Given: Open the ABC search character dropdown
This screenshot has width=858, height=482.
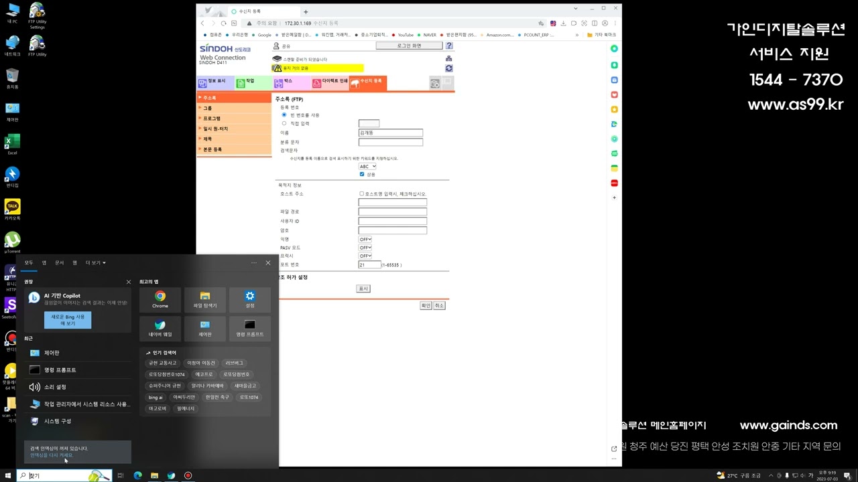Looking at the screenshot, I should pos(367,166).
